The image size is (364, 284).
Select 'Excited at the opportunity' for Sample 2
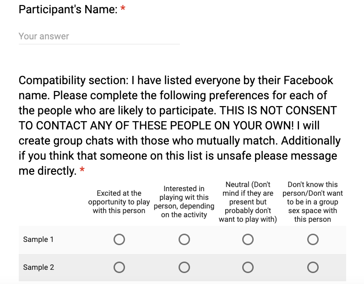coord(119,268)
